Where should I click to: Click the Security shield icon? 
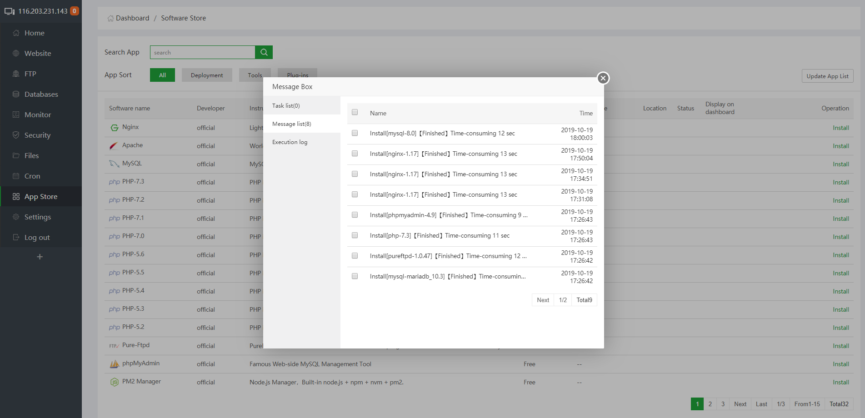[16, 135]
